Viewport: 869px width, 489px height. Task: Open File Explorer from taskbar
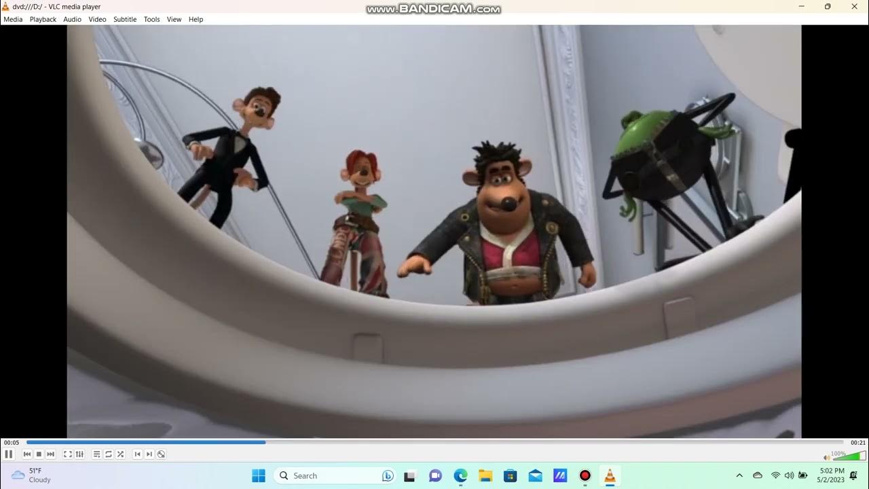[x=485, y=476]
